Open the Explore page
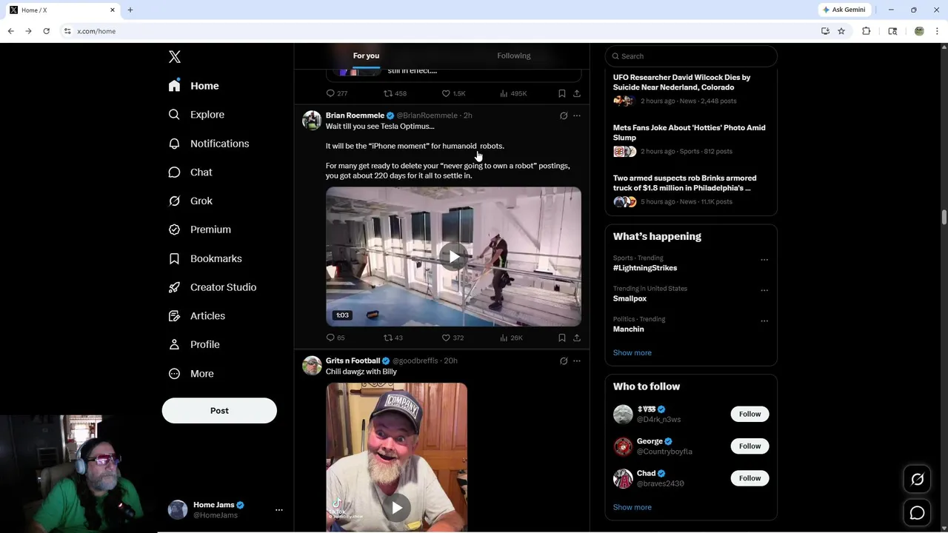Screen dimensions: 948x533 click(196, 115)
